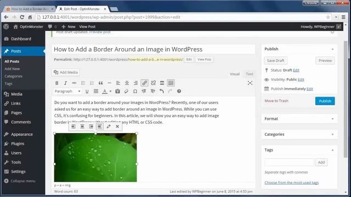
Task: Align text center in editor toolbar
Action: [127, 83]
